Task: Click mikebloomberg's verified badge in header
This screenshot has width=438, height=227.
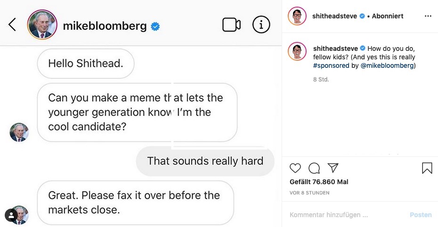Action: point(155,26)
